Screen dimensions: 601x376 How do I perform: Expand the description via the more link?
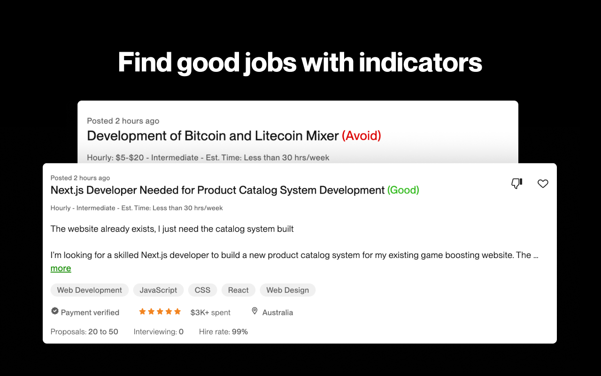pyautogui.click(x=61, y=268)
